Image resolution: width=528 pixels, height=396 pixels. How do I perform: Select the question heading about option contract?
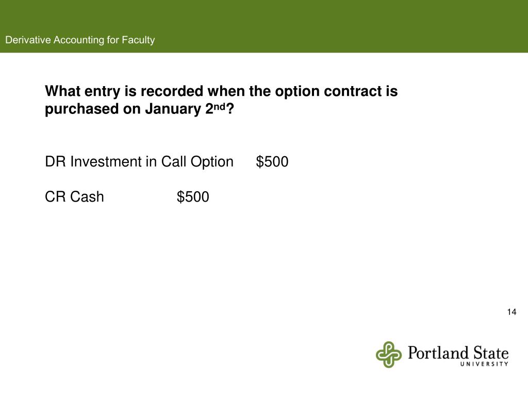pos(221,100)
